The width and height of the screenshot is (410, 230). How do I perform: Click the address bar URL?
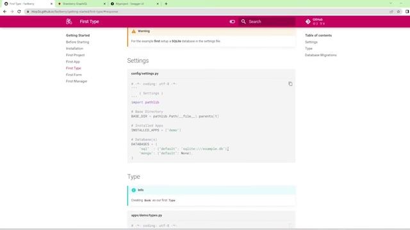[74, 11]
